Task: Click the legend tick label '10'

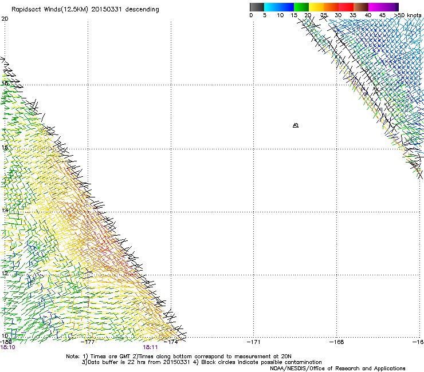Action: (280, 15)
